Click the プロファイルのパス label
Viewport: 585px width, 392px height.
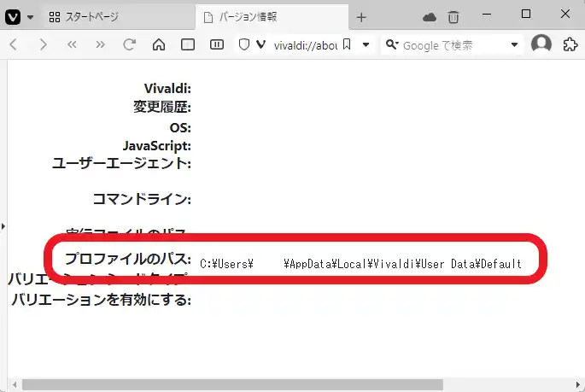pyautogui.click(x=128, y=258)
